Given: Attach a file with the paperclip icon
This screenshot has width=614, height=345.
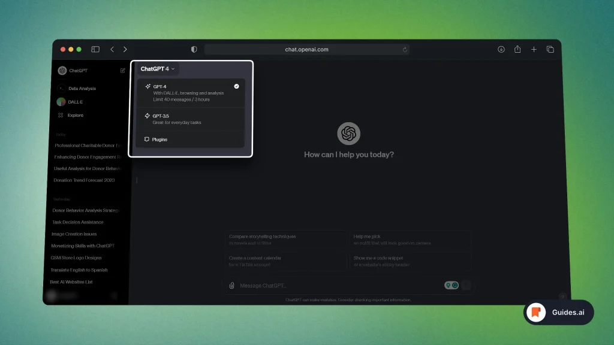Looking at the screenshot, I should click(231, 286).
